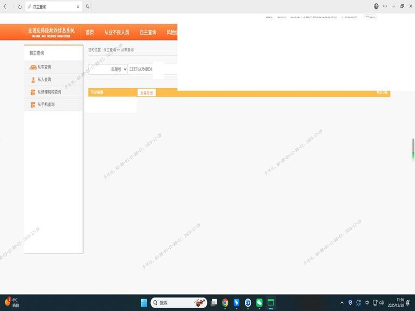Reload the page with the refresh icon
The image size is (415, 311).
tap(20, 6)
